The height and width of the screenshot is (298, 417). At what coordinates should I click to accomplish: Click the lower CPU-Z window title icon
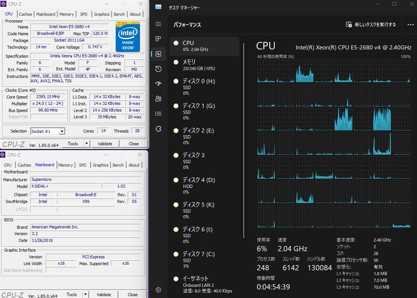[3, 154]
